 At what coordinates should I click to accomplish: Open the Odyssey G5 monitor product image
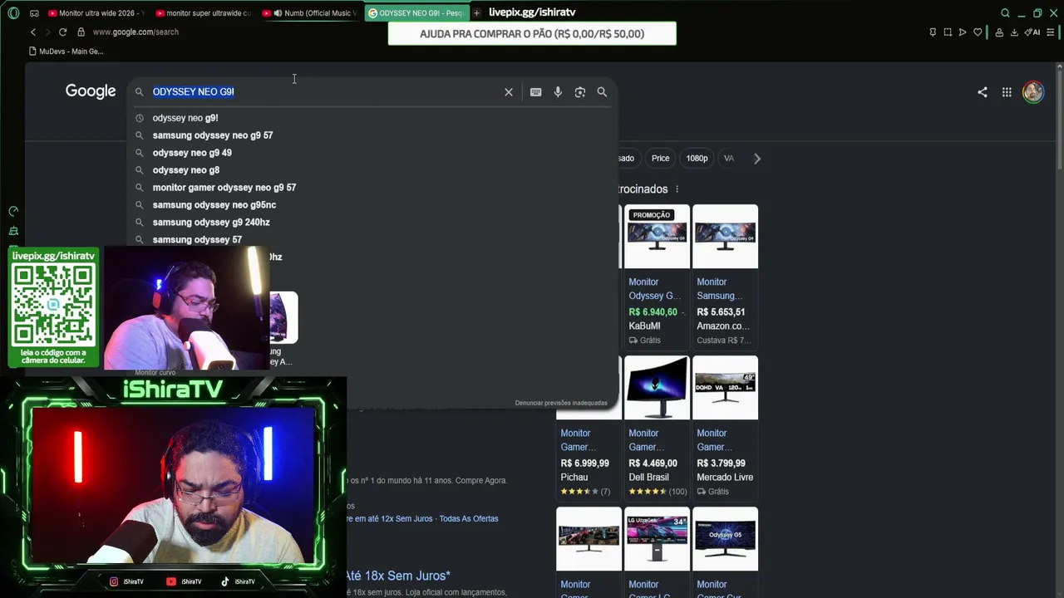[725, 539]
